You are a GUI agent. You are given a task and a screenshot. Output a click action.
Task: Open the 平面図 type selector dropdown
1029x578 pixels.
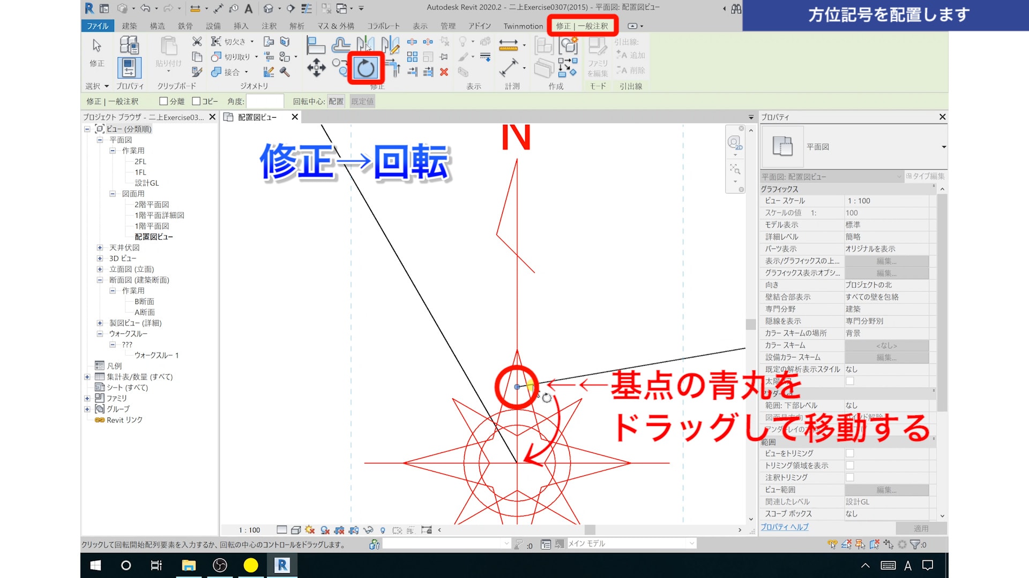pyautogui.click(x=943, y=147)
